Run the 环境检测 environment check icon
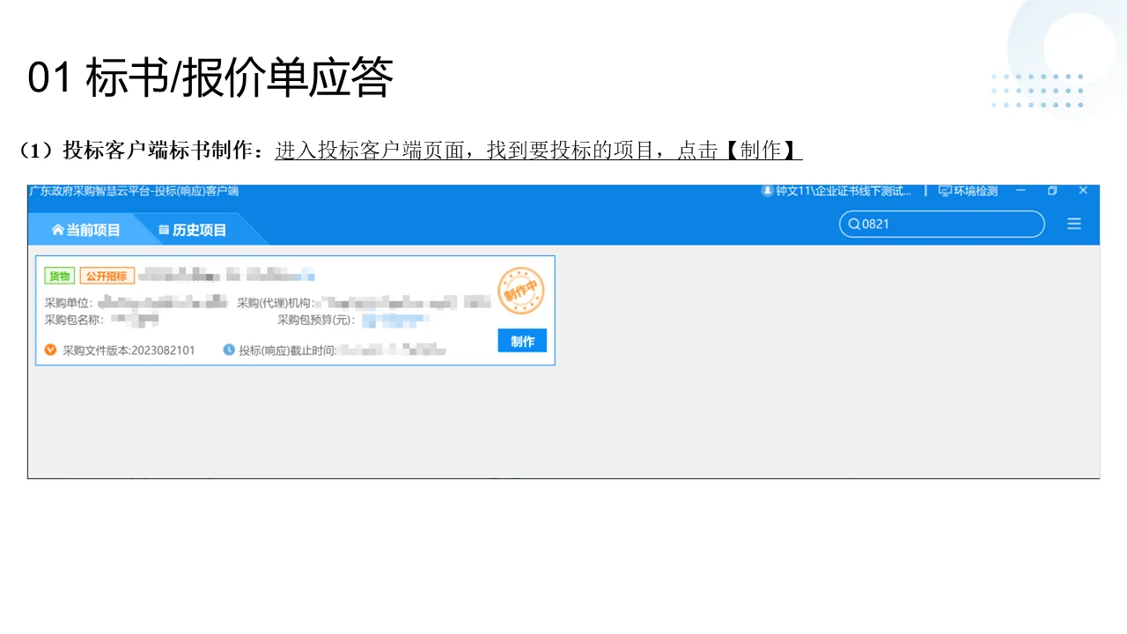The width and height of the screenshot is (1127, 634). pos(944,190)
